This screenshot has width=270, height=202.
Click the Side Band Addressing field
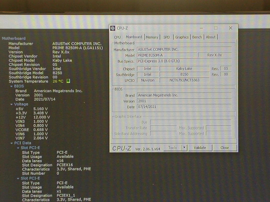(x=163, y=134)
